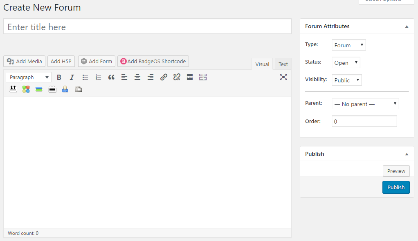The width and height of the screenshot is (418, 241).
Task: Toggle bold formatting in the editor
Action: click(x=59, y=77)
